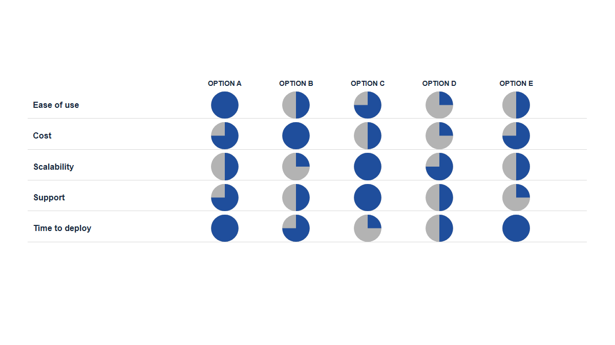Click the Support row label

(x=49, y=197)
